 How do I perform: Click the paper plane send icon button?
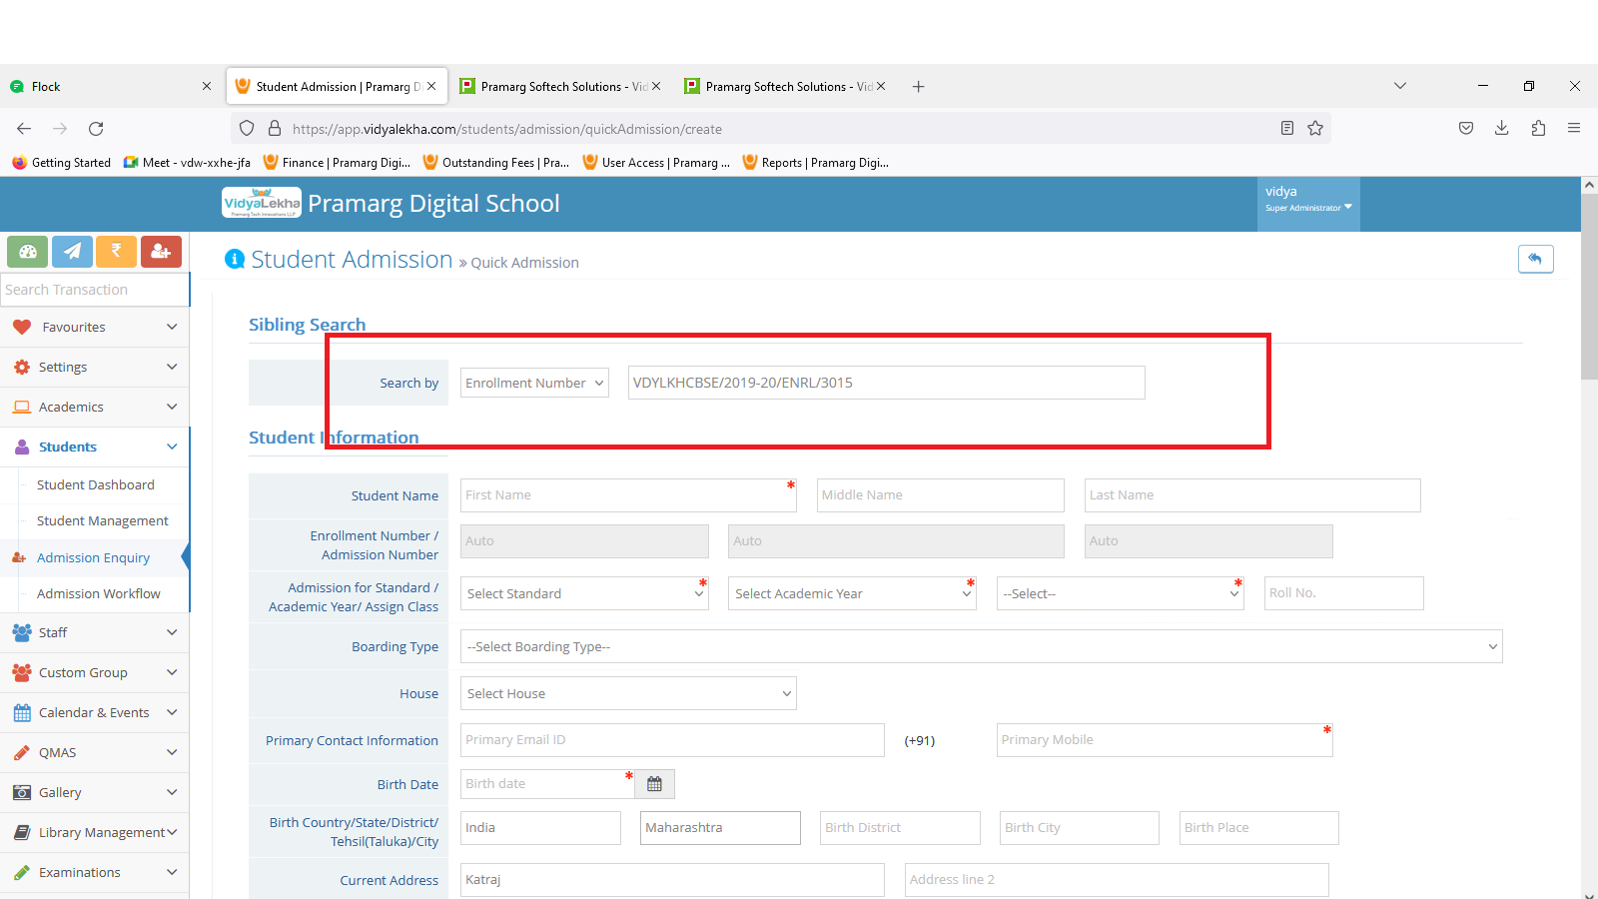point(72,252)
